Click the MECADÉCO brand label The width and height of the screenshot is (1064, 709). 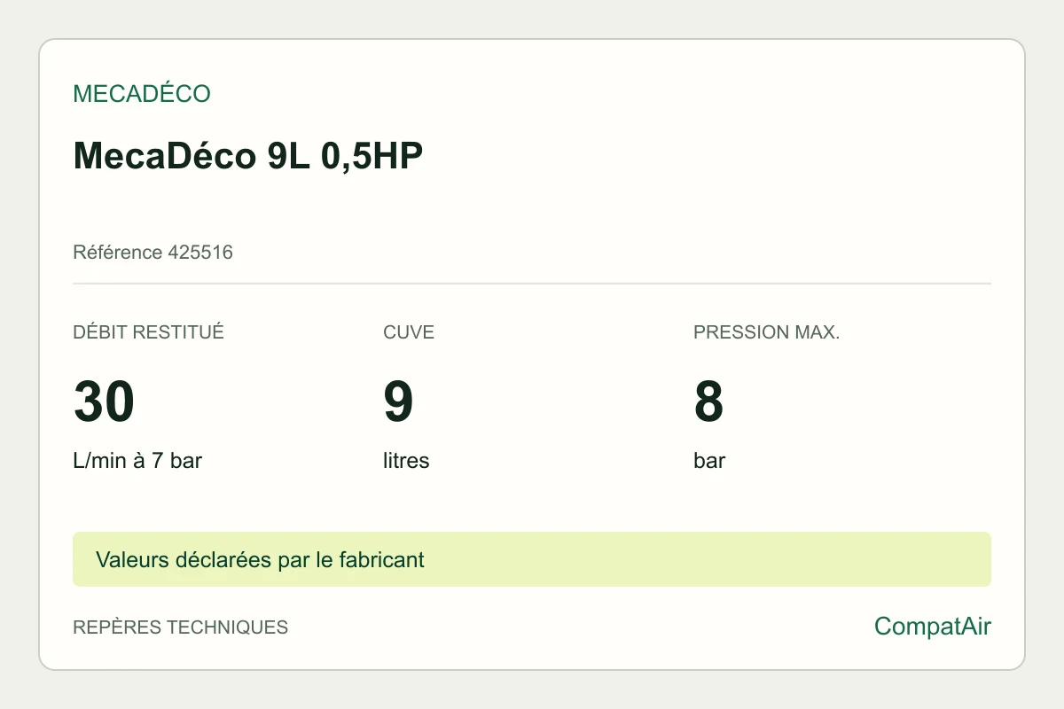point(142,94)
